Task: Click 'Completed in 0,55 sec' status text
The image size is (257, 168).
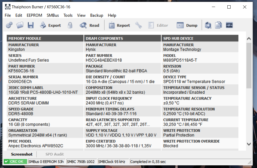Action: [x=148, y=162]
